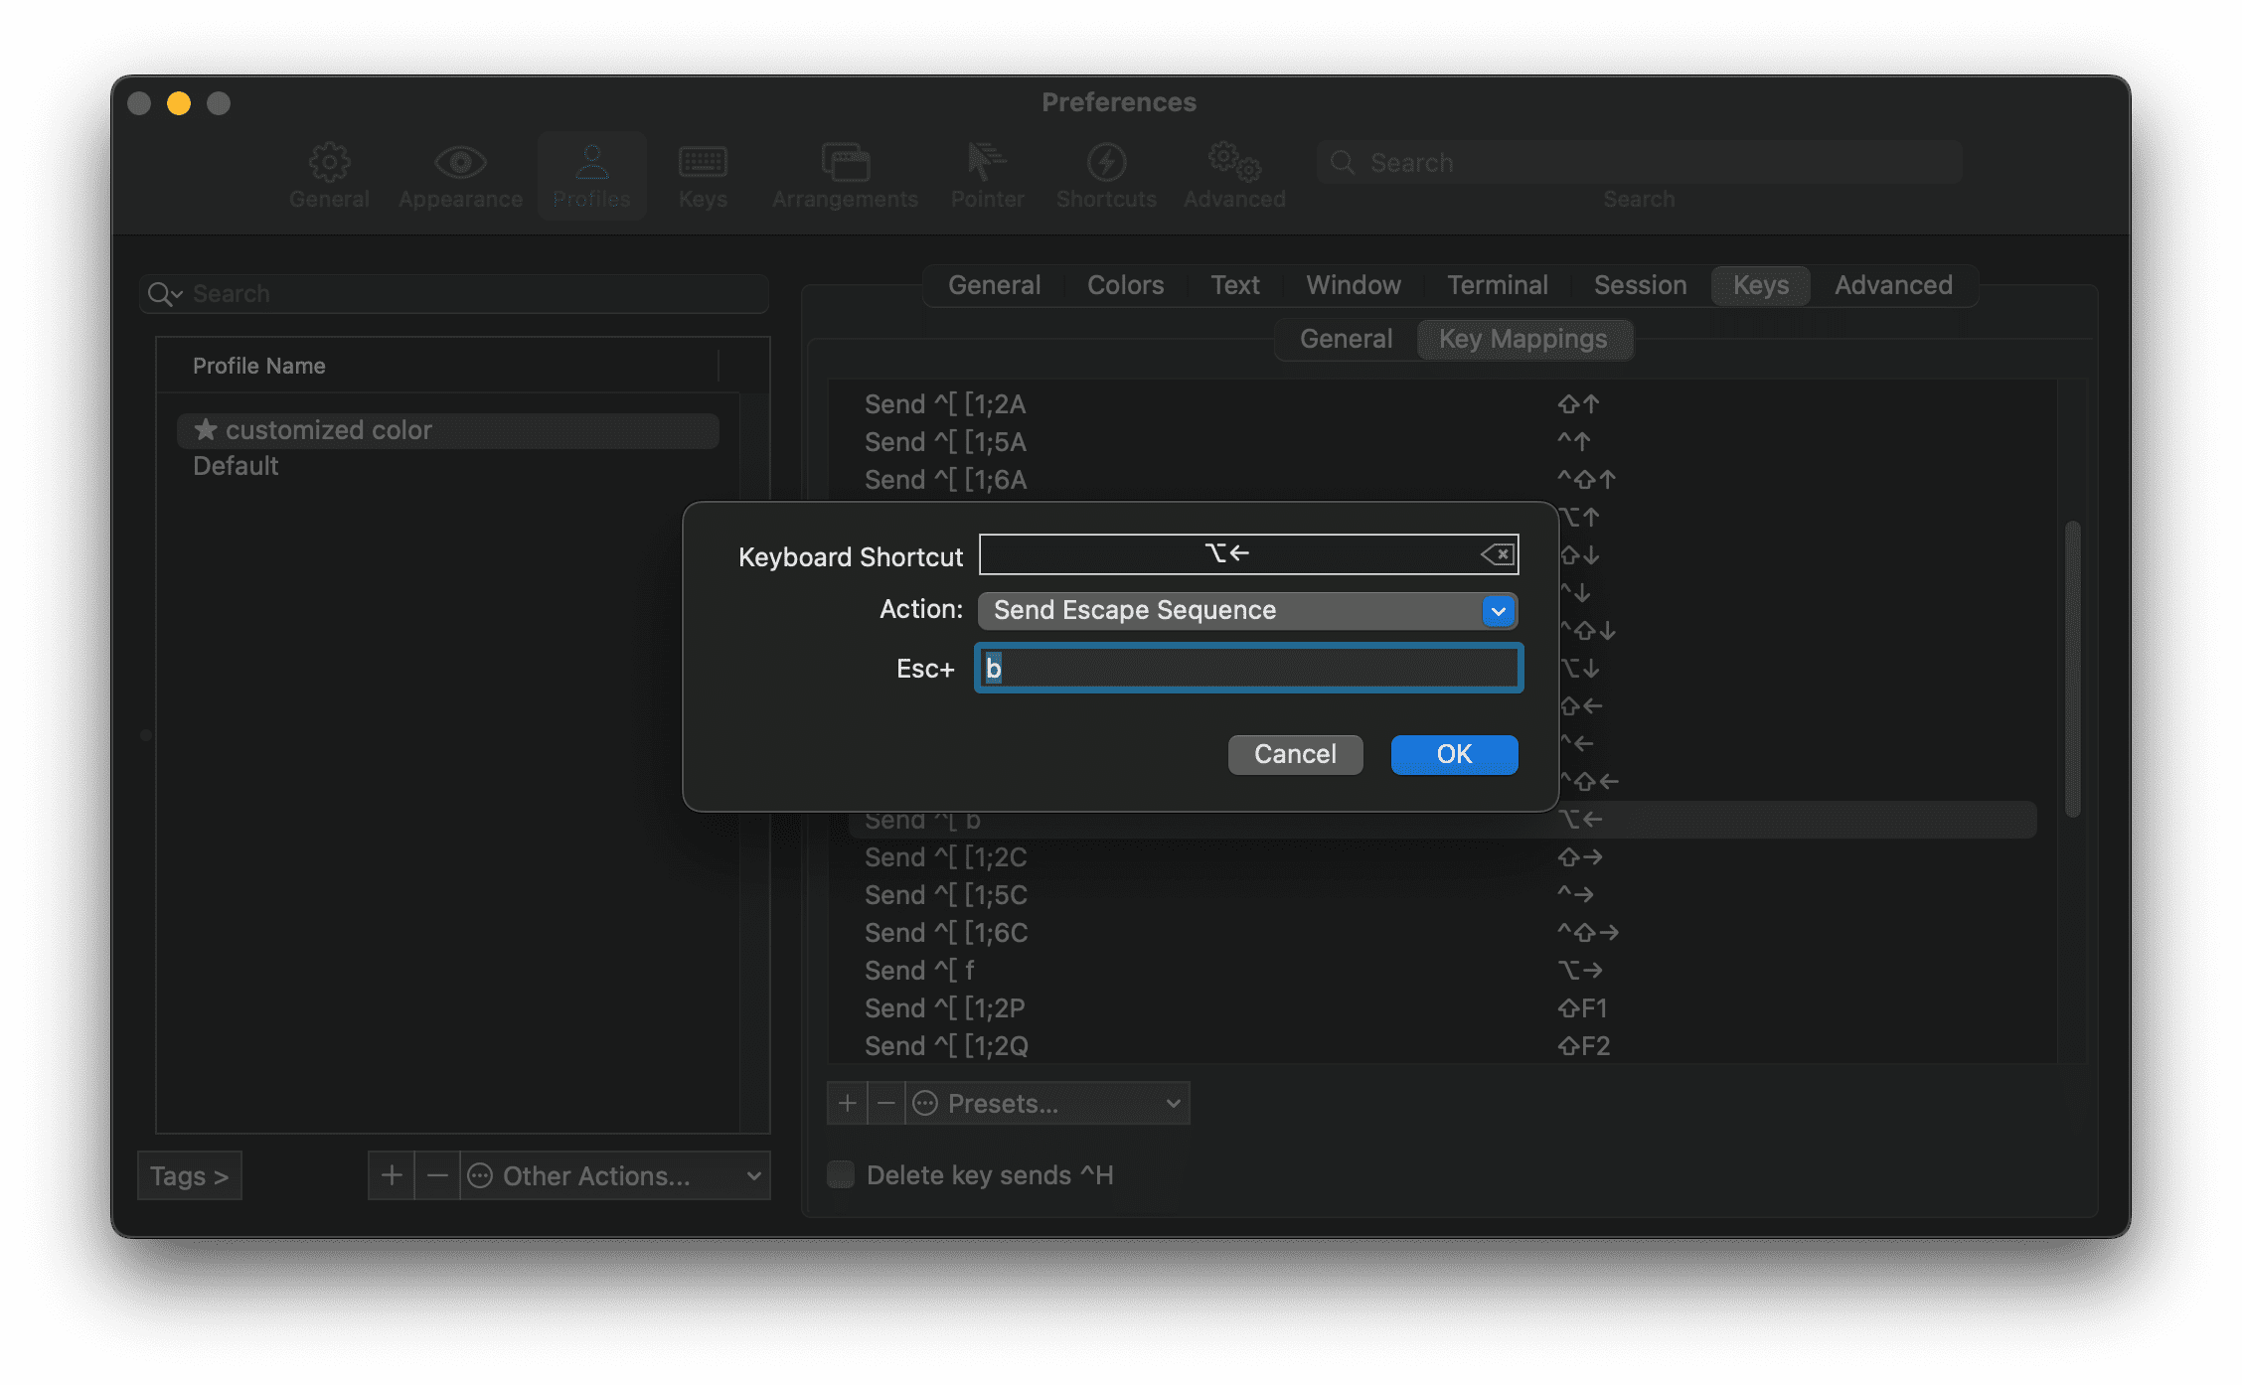Select the Pointer preferences icon

[986, 175]
